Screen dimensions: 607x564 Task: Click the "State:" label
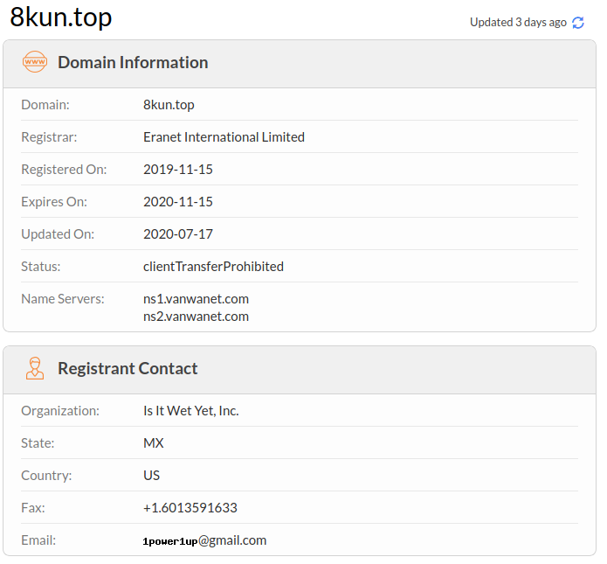[38, 443]
